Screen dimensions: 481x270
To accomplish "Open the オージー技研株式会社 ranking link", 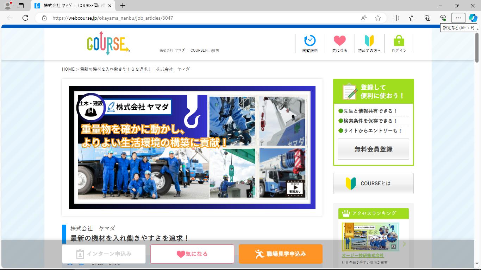I will [x=363, y=256].
